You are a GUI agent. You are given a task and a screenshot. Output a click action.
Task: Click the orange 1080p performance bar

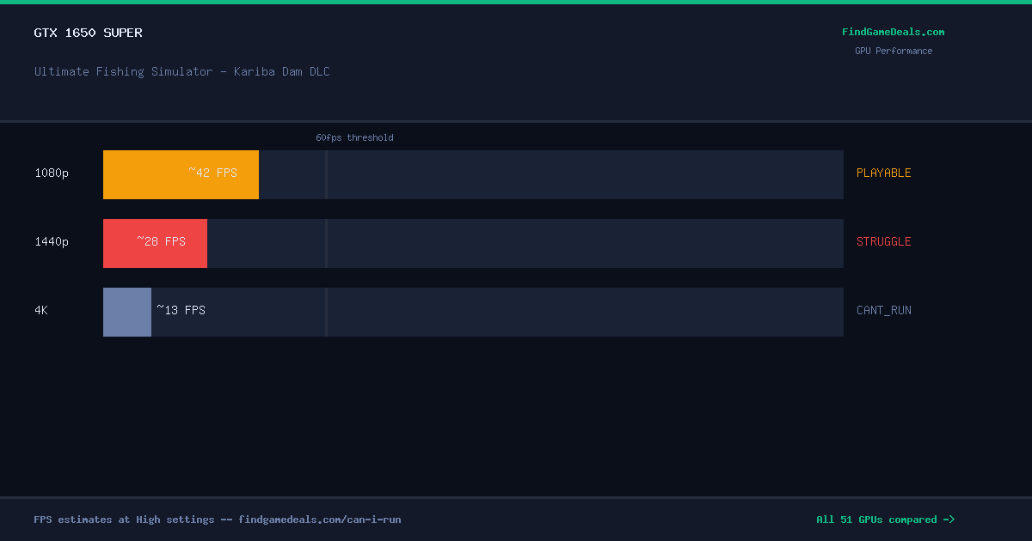181,174
